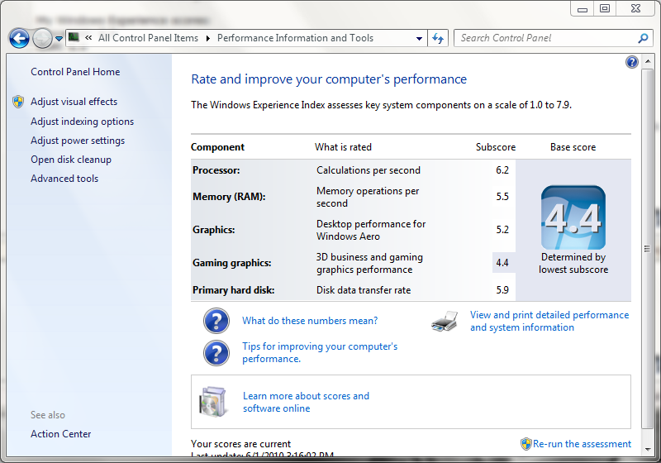The image size is (661, 463).
Task: Open Adjust power settings
Action: click(78, 141)
